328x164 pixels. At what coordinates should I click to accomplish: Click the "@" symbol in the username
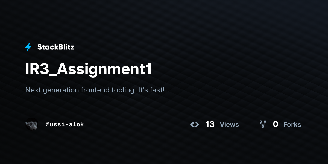(x=48, y=125)
